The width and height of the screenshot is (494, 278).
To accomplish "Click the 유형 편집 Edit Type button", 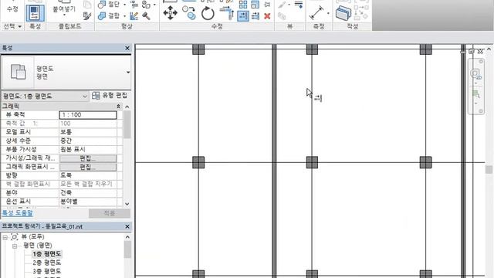I will point(110,96).
